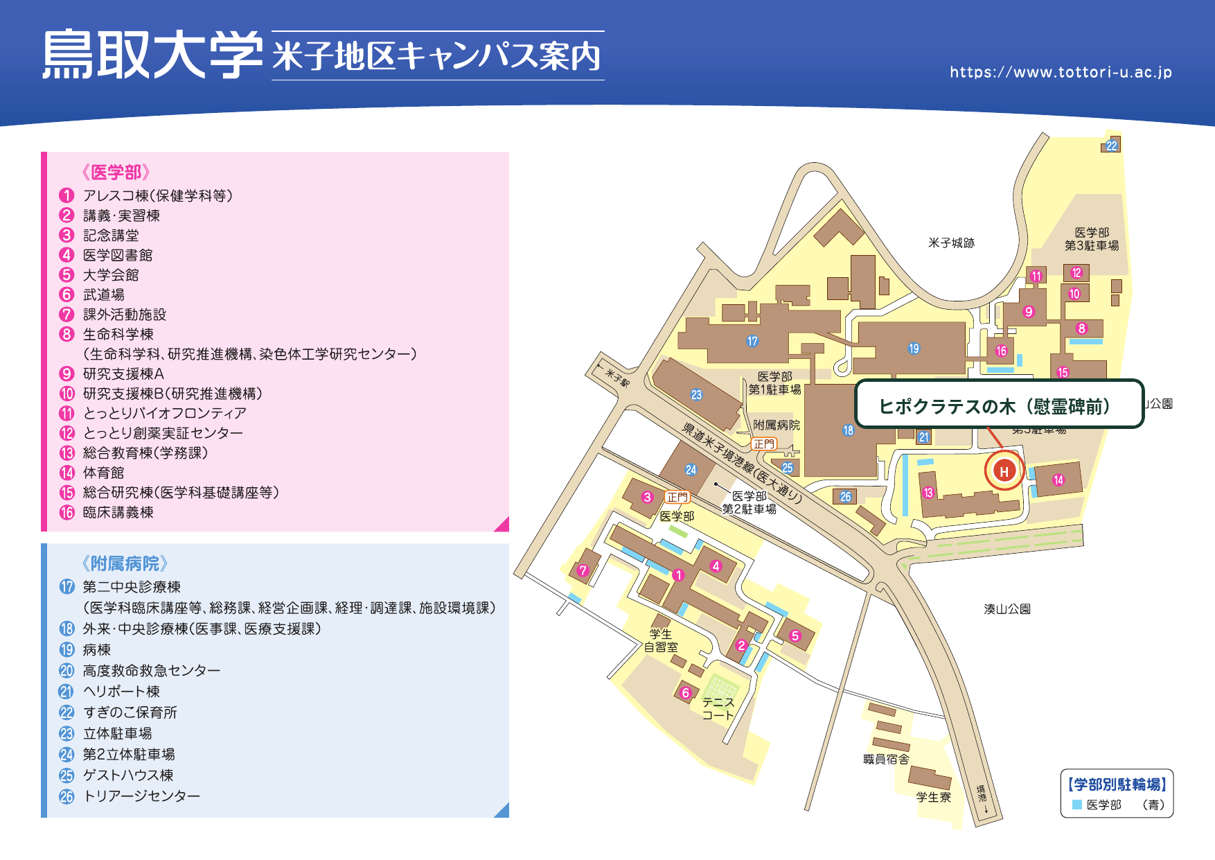
Task: Click the 米子地区キャンパス案内 heading
Action: [437, 56]
